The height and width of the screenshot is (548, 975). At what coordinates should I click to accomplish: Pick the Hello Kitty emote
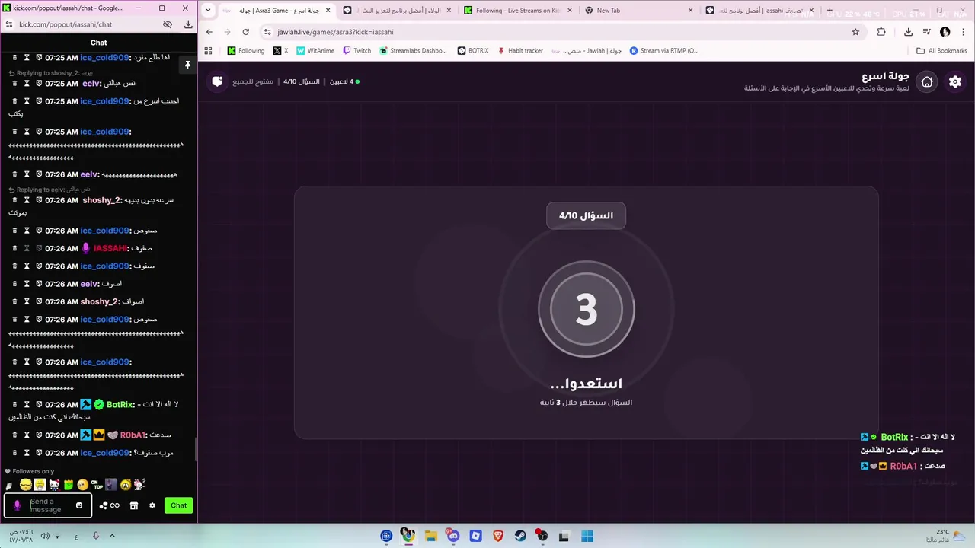[x=54, y=485]
